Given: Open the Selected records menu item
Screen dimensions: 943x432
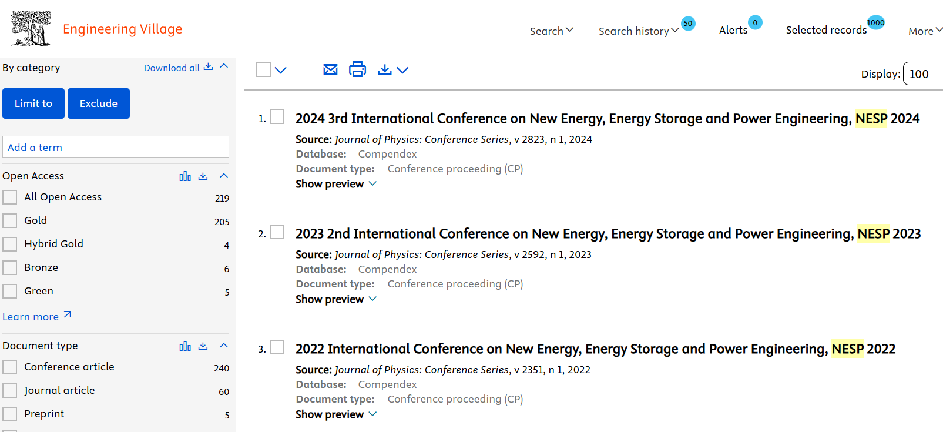Looking at the screenshot, I should 826,30.
